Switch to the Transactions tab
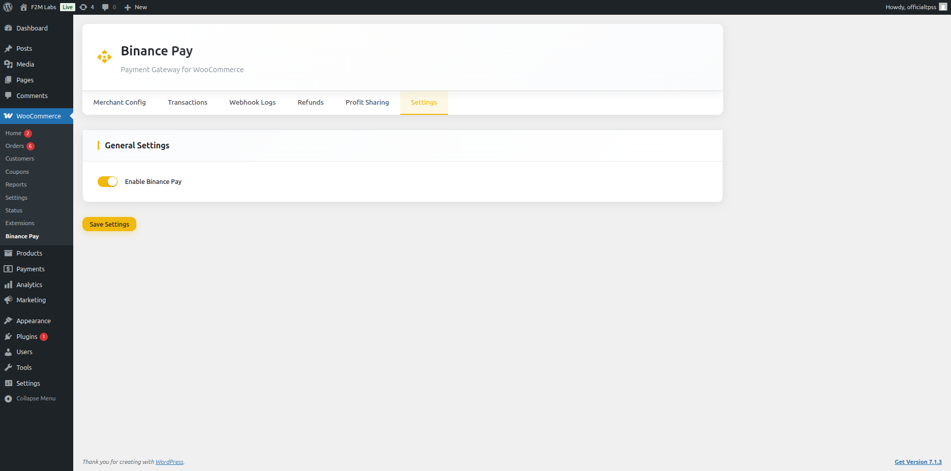 (x=188, y=103)
